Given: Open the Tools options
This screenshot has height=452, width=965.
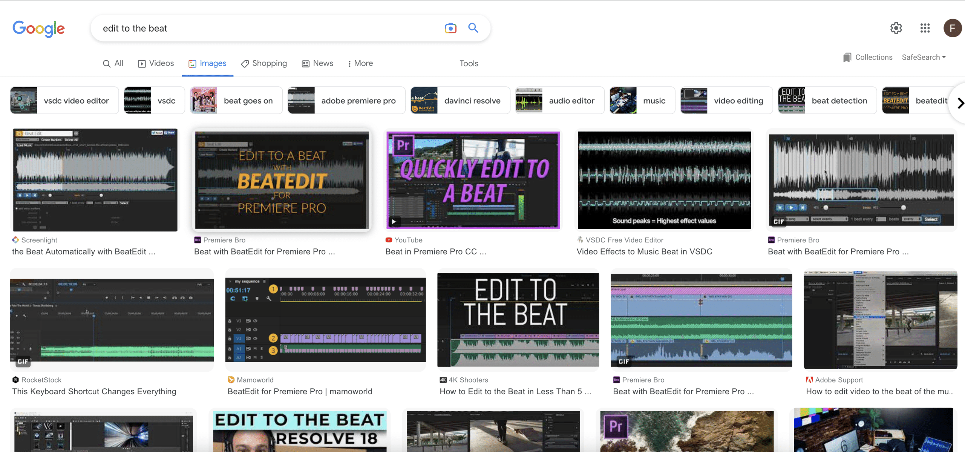Looking at the screenshot, I should pos(469,63).
